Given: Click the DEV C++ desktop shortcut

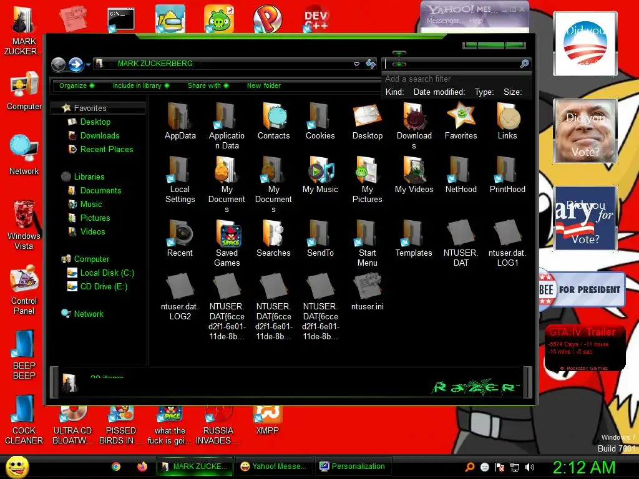Looking at the screenshot, I should coord(316,18).
